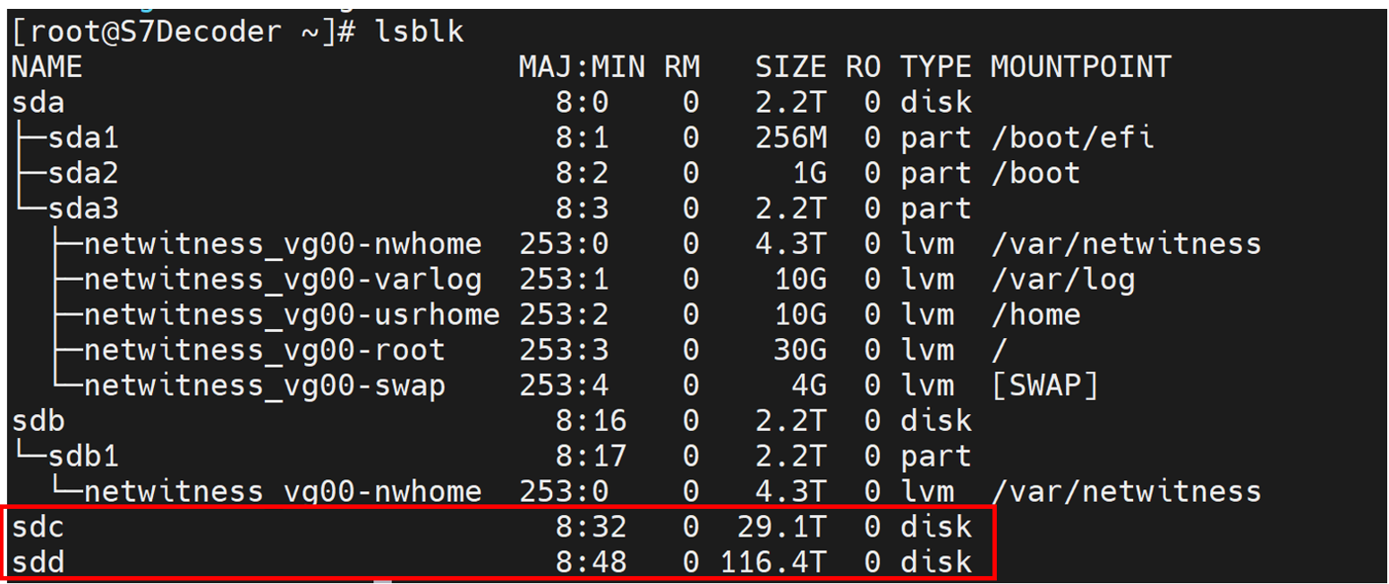1389x584 pixels.
Task: Click the SIZE column header
Action: (x=790, y=67)
